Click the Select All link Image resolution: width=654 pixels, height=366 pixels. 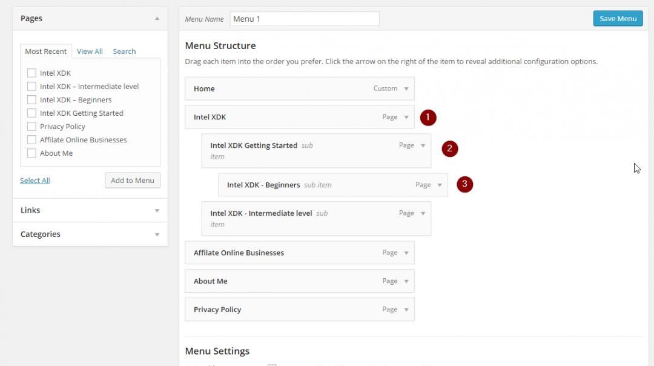35,181
